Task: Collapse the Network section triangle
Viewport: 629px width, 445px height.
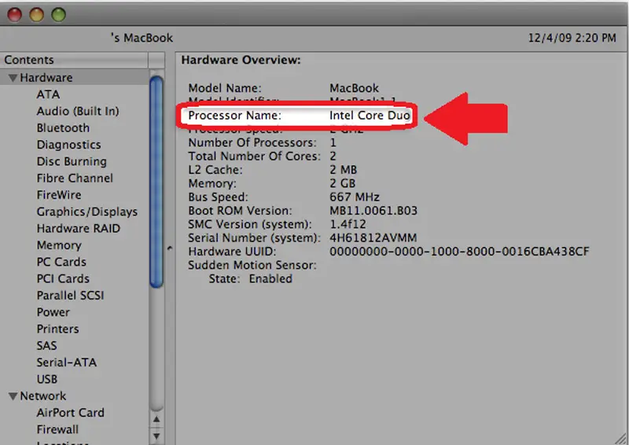Action: pyautogui.click(x=13, y=396)
